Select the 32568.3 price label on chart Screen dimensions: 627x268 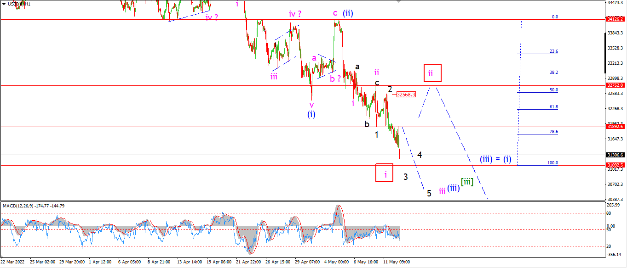tap(406, 94)
